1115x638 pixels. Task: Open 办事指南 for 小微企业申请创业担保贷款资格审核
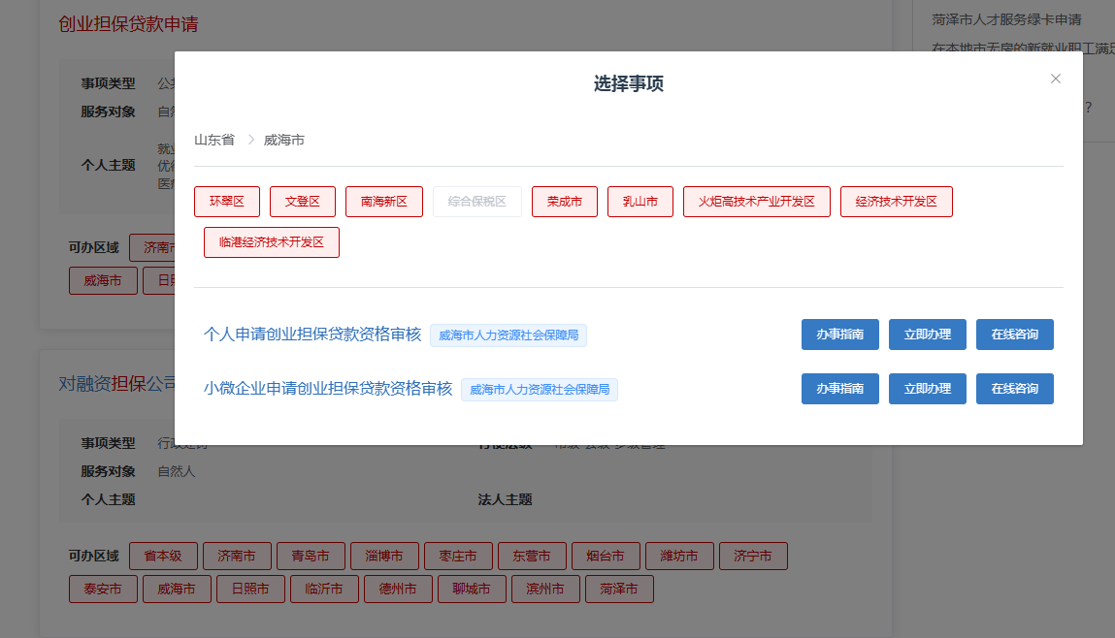coord(838,388)
